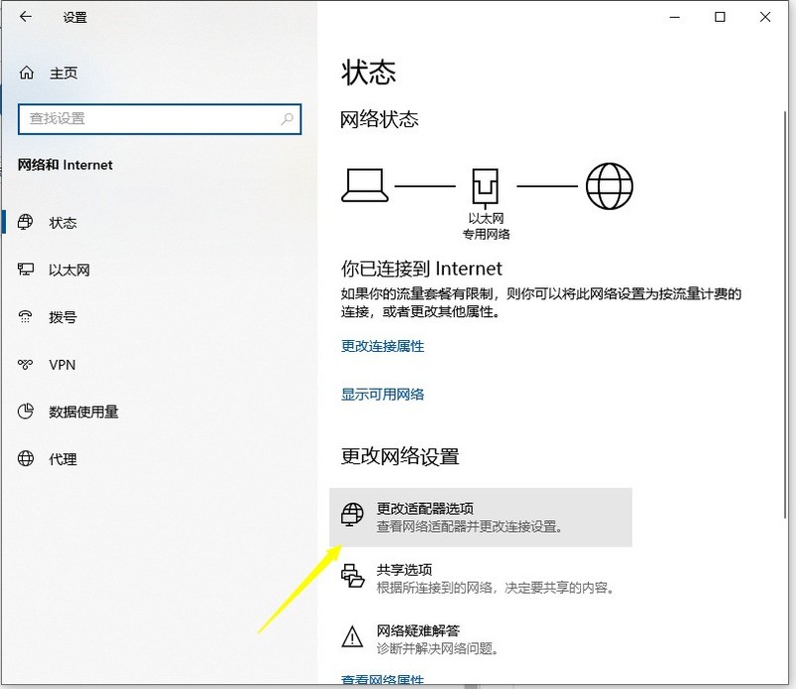796x689 pixels.
Task: Select the Ethernet (以太网) icon in sidebar
Action: 27,269
